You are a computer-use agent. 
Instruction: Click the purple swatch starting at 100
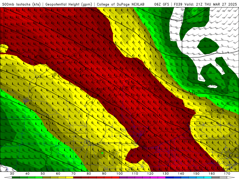(x=123, y=177)
